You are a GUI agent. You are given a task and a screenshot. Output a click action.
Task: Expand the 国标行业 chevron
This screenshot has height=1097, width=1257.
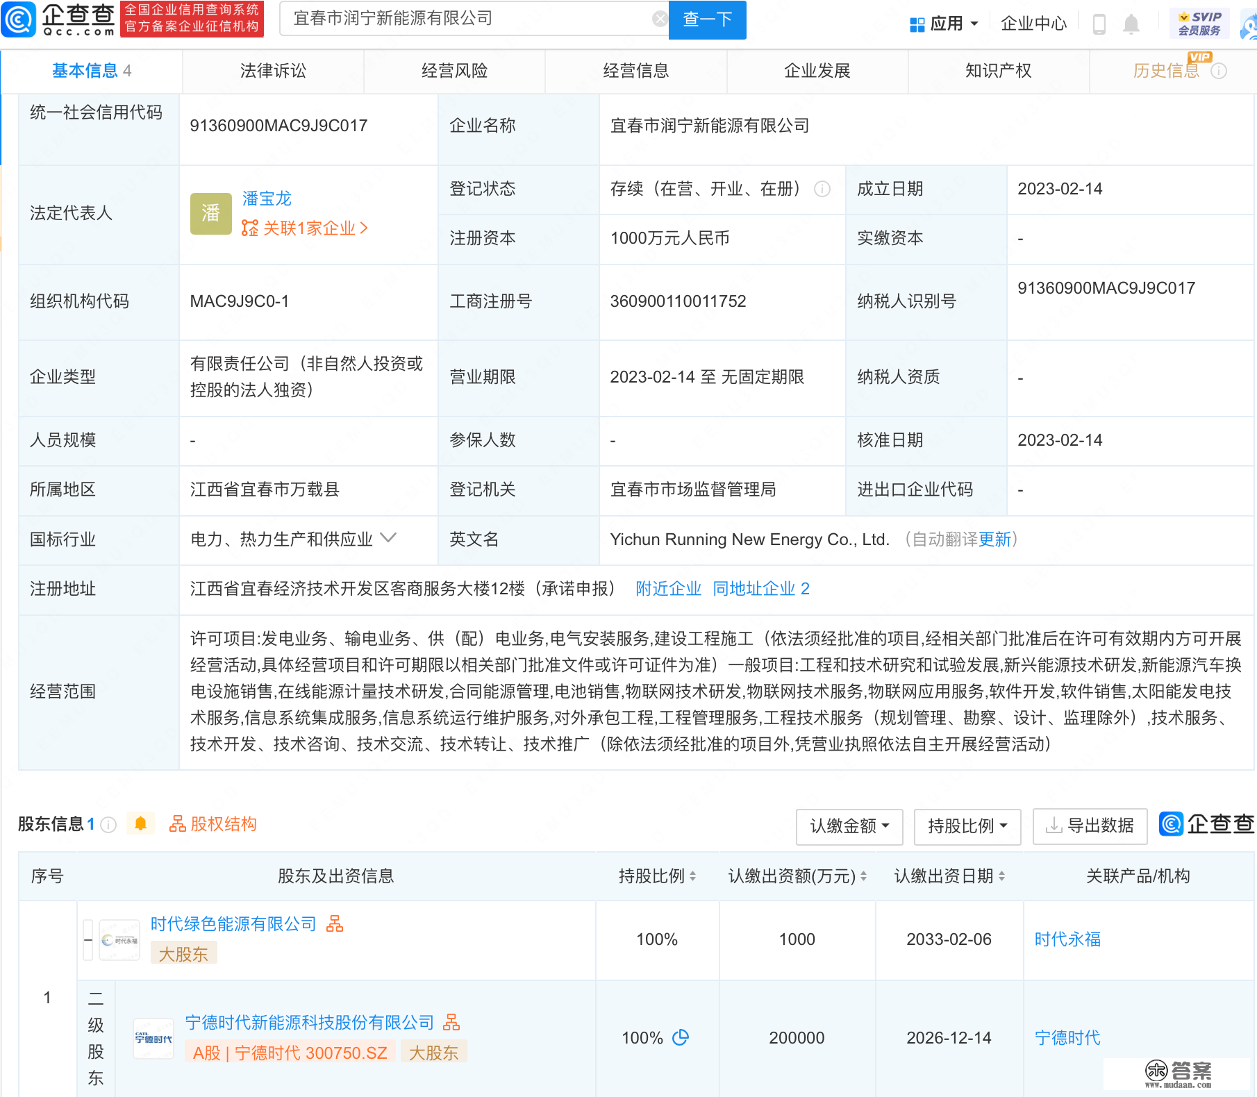point(388,538)
